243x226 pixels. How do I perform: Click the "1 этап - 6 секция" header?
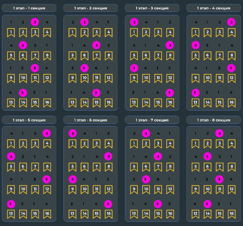click(91, 120)
